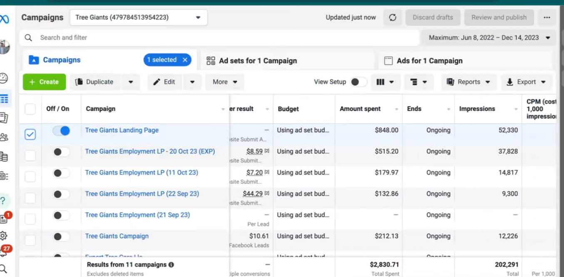564x277 pixels.
Task: Click Discard drafts button
Action: (433, 17)
